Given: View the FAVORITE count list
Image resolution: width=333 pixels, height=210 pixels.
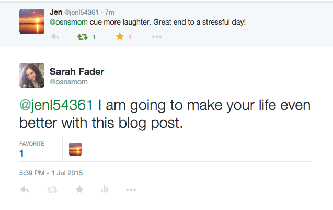Looking at the screenshot, I should pyautogui.click(x=31, y=149).
